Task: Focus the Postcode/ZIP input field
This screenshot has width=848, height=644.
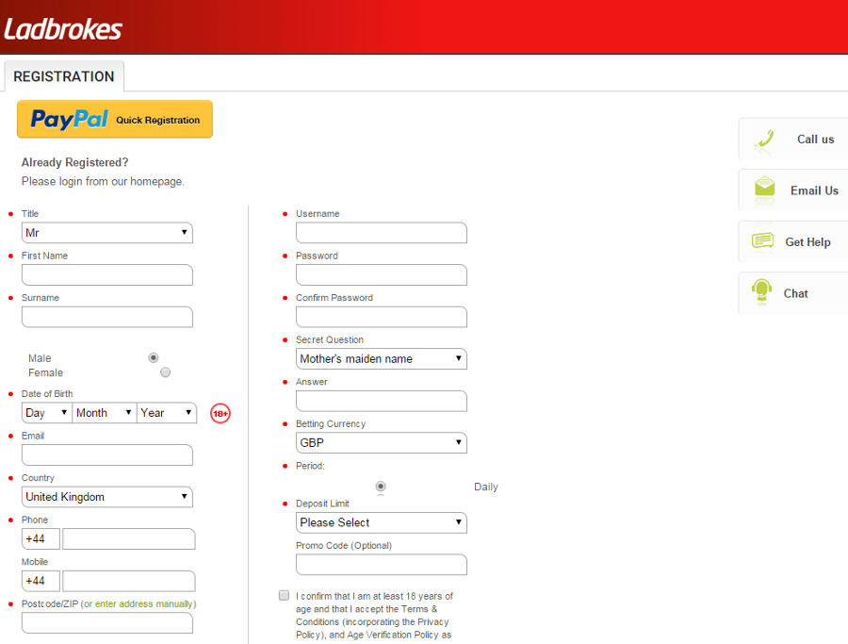Action: point(107,623)
